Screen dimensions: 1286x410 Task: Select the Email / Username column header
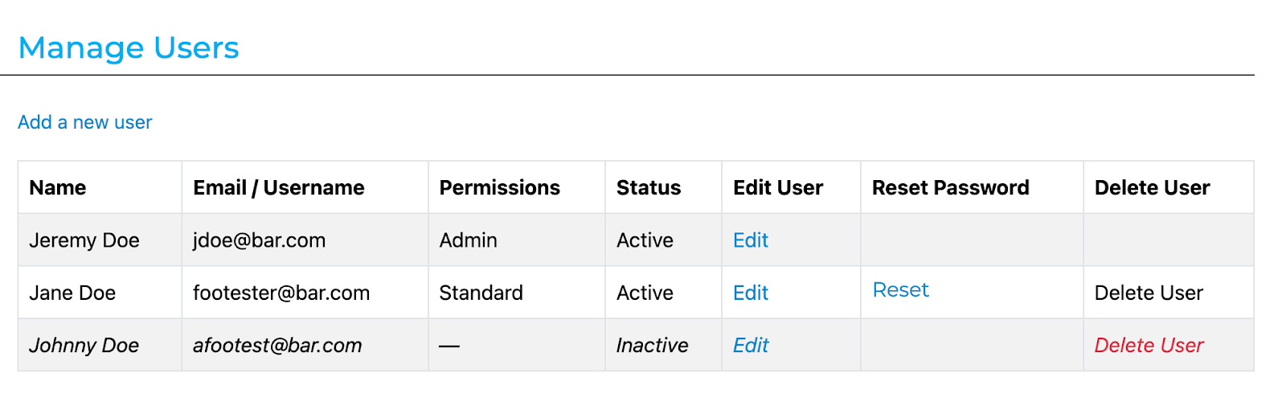[x=278, y=187]
